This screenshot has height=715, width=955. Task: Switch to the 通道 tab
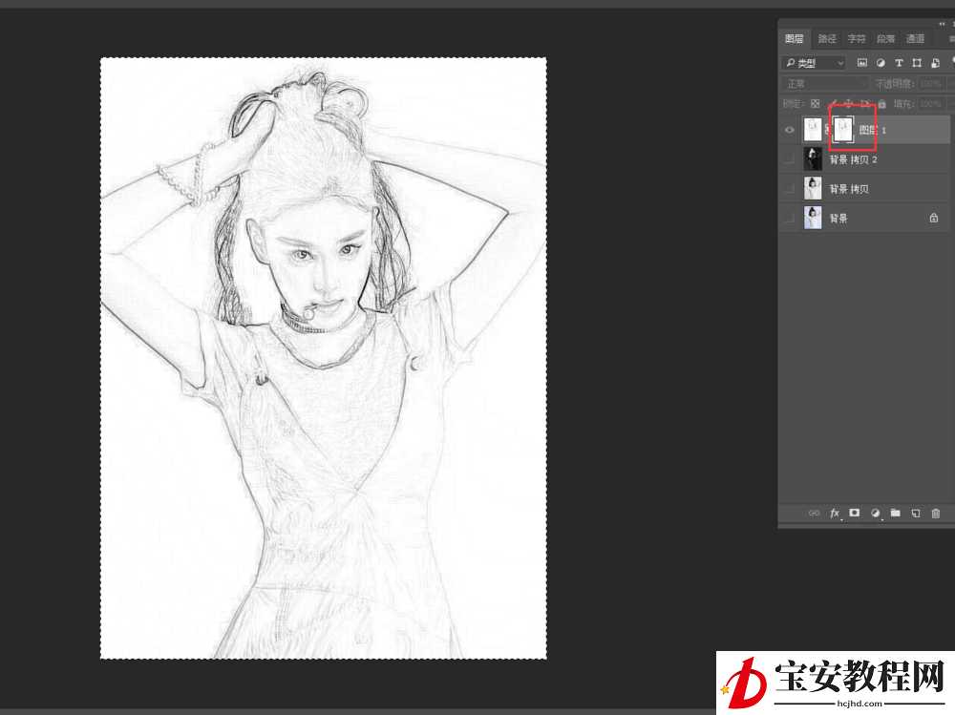pos(915,38)
